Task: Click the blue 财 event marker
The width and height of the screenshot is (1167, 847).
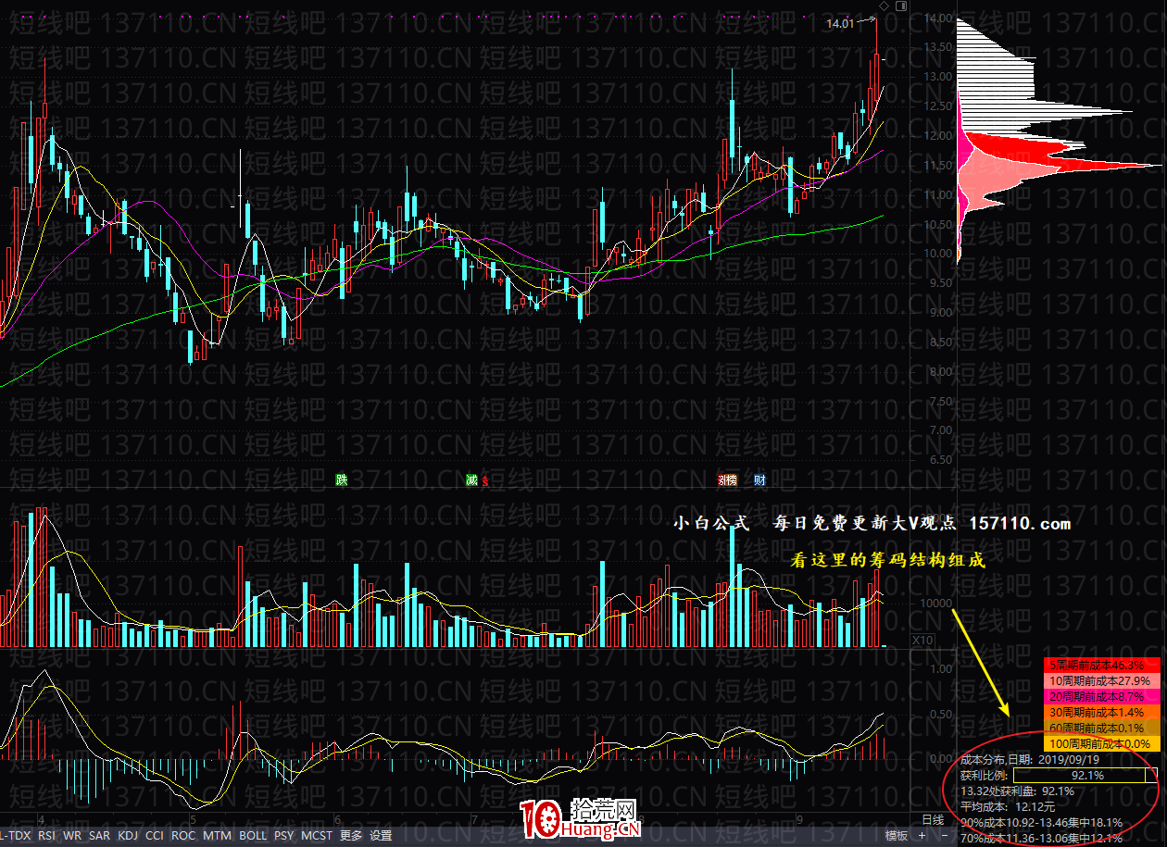Action: click(x=759, y=480)
